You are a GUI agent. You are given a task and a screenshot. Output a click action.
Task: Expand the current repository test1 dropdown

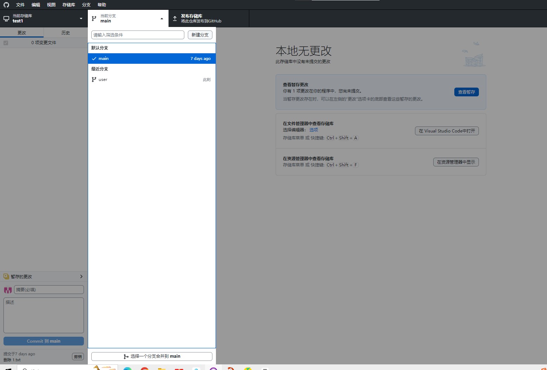click(x=81, y=19)
